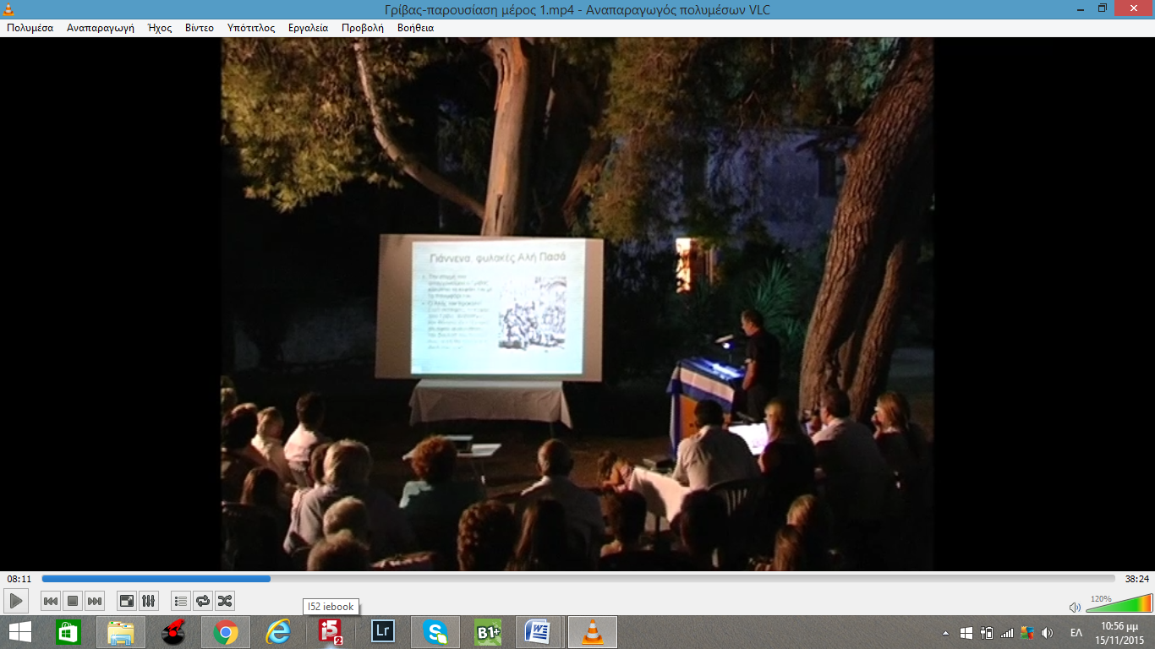
Task: Open Windows Store from taskbar
Action: click(68, 632)
